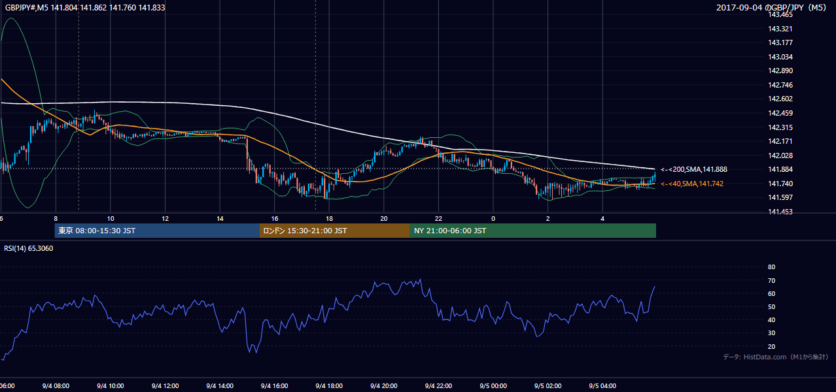The width and height of the screenshot is (836, 392).
Task: Click the London 15:30-21:00 JST session bar
Action: [x=335, y=231]
